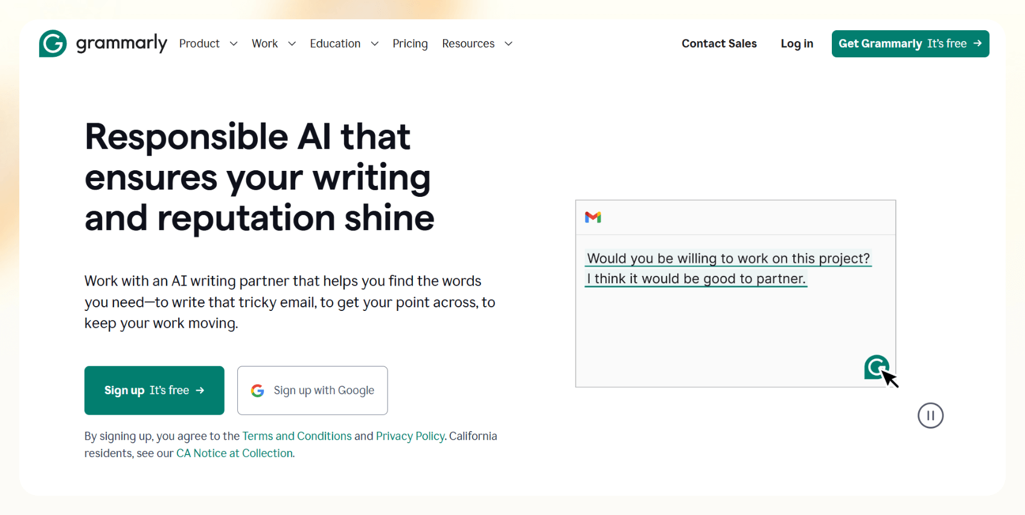This screenshot has width=1025, height=515.
Task: Open the Education menu
Action: point(335,43)
